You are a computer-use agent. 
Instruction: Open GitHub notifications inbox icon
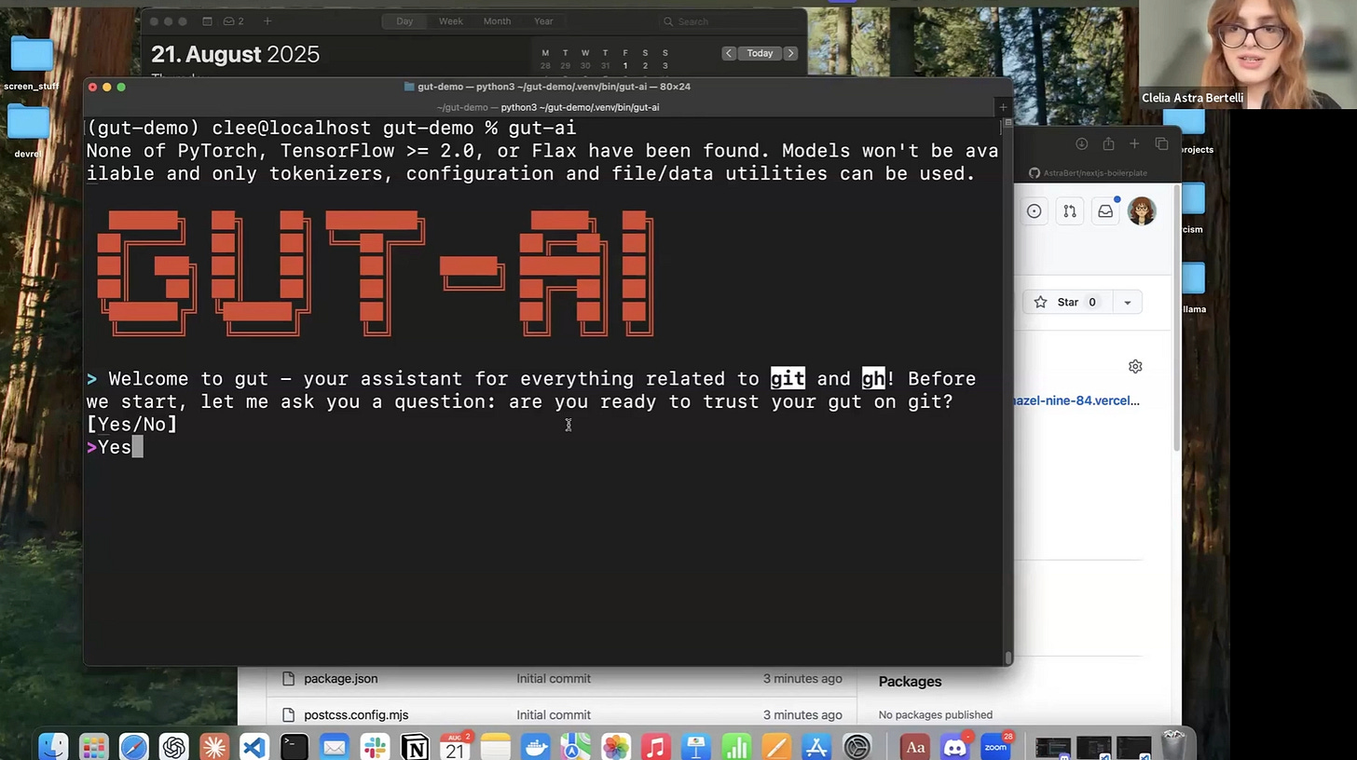tap(1105, 211)
